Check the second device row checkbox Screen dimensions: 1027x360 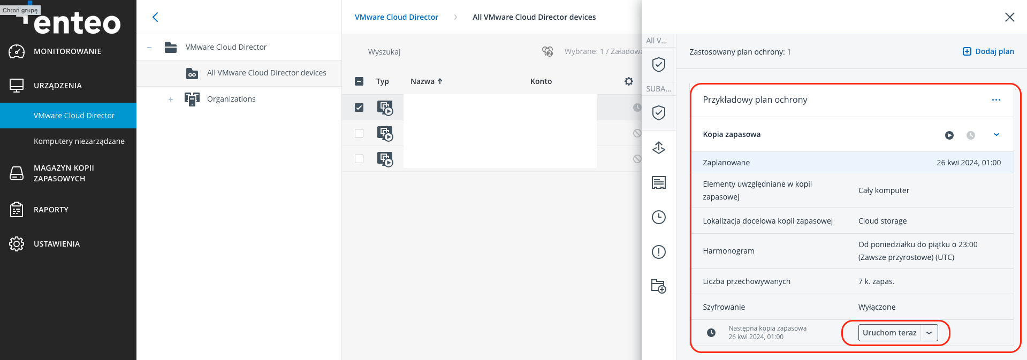point(359,133)
